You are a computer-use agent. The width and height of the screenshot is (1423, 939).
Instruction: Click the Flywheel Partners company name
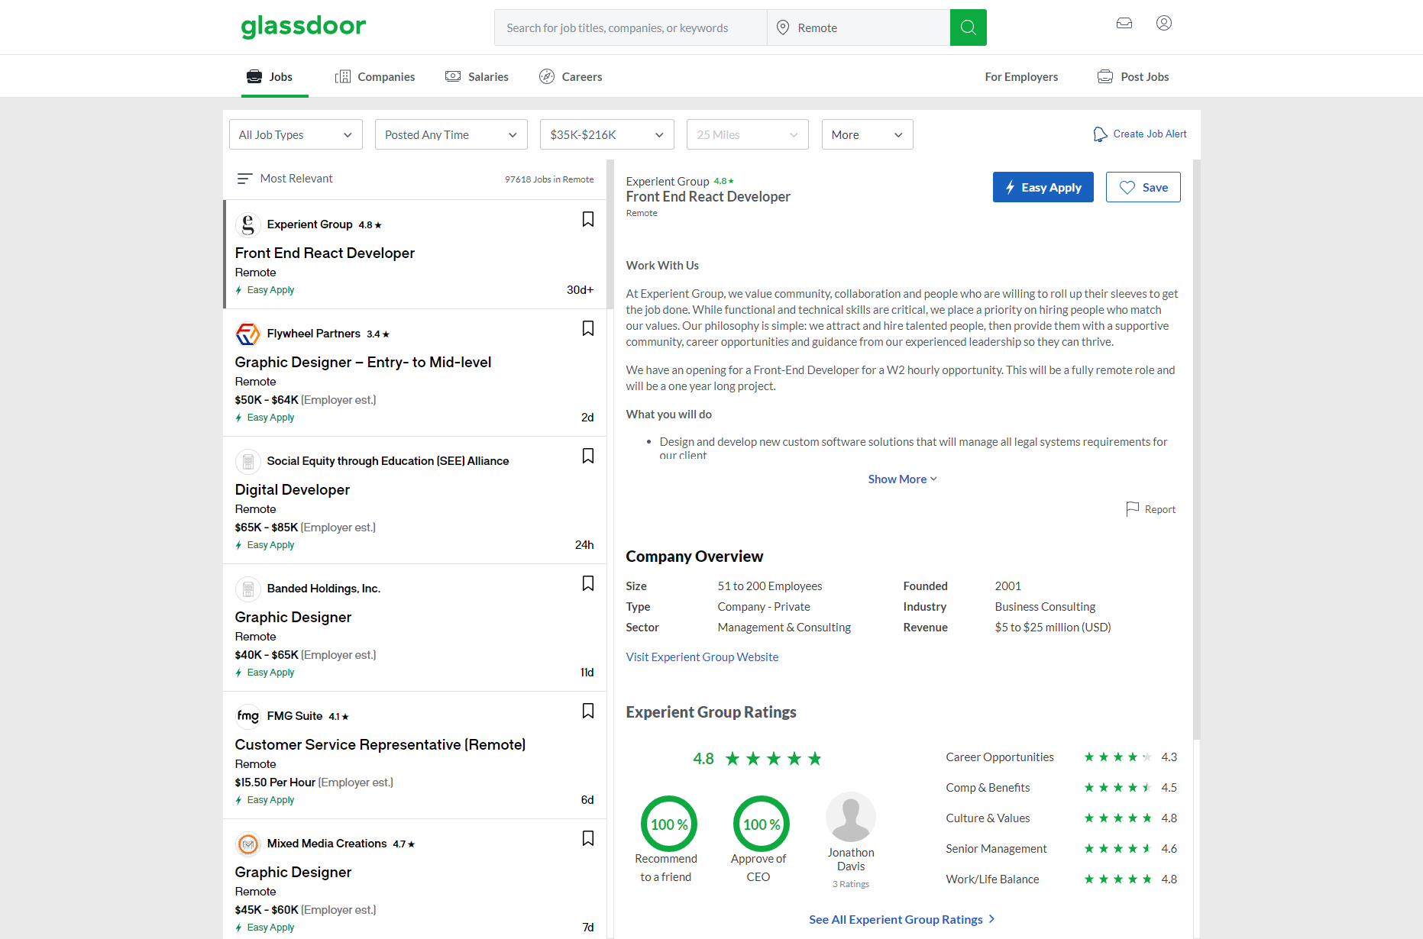click(313, 334)
